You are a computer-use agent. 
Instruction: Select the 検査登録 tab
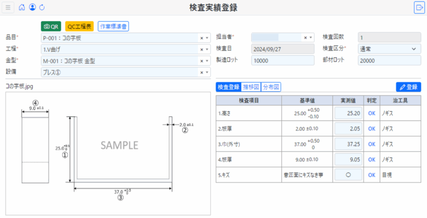point(229,87)
